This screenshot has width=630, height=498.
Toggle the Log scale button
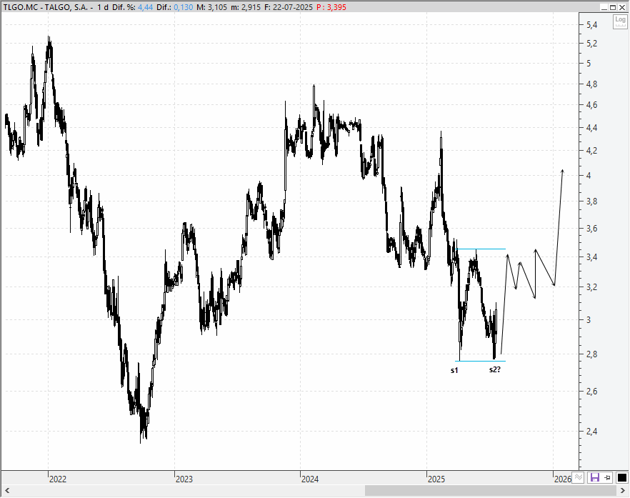tap(619, 21)
